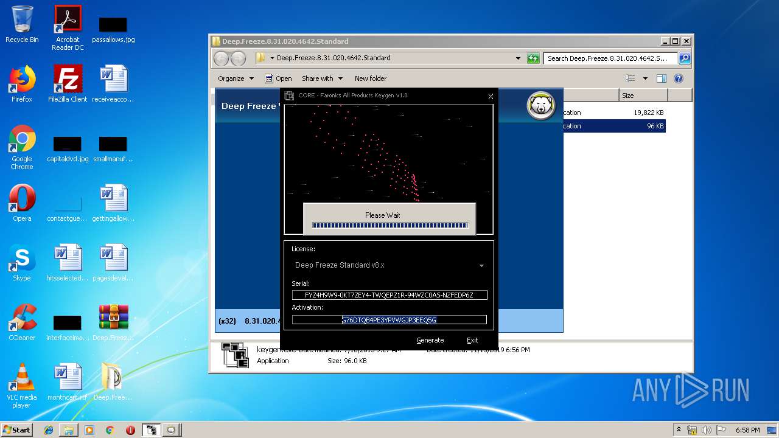Open the Share with menu
This screenshot has width=779, height=438.
[322, 78]
